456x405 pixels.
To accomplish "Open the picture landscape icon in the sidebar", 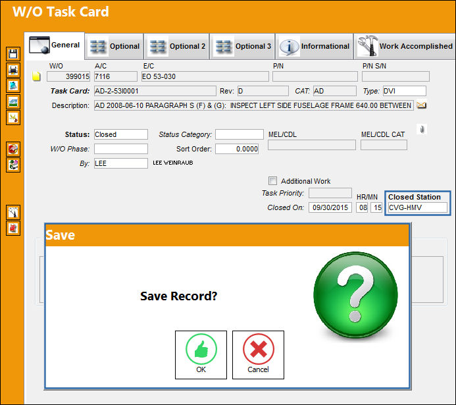I will (x=13, y=102).
